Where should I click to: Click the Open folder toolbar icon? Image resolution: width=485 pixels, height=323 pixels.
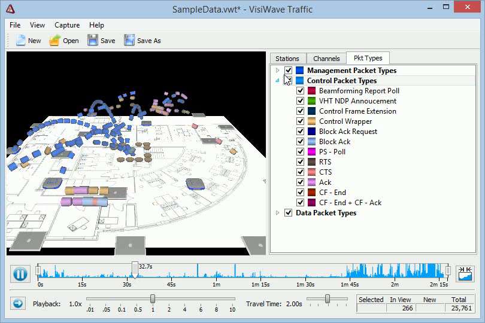pos(54,41)
